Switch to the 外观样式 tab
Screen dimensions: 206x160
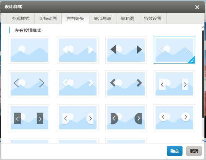21,19
